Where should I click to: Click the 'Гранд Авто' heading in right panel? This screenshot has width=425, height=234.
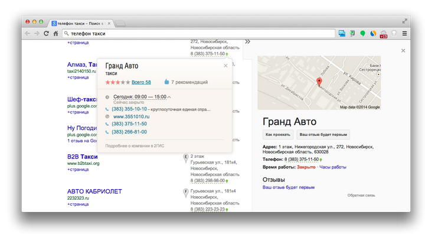pyautogui.click(x=289, y=122)
